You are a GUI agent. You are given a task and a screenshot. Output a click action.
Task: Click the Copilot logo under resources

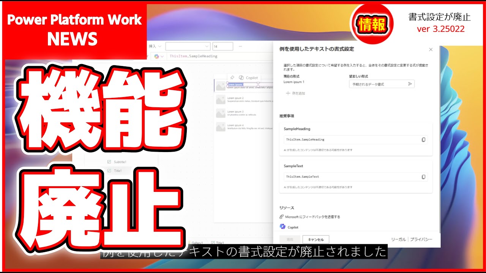[x=282, y=227]
